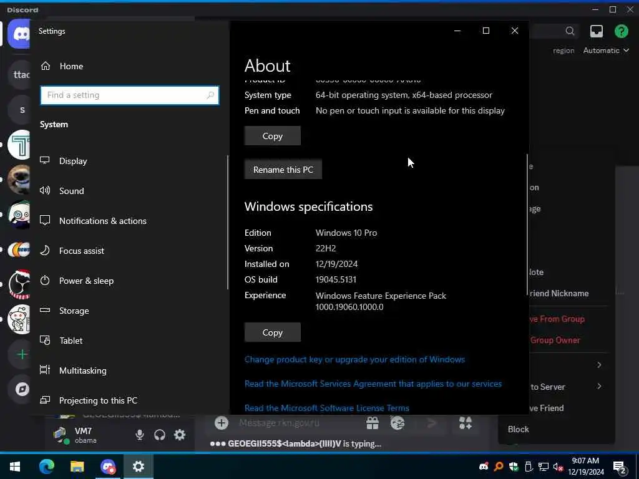Click the Settings sidebar scrollbar
The width and height of the screenshot is (639, 479).
(228, 223)
